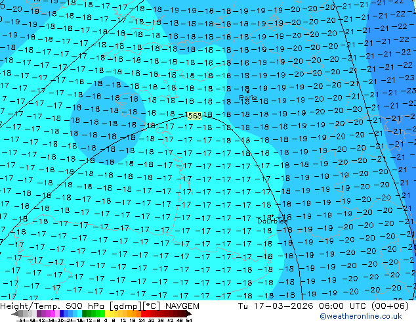Click the [°C] unit text in title
This screenshot has height=322, width=416.
point(151,306)
